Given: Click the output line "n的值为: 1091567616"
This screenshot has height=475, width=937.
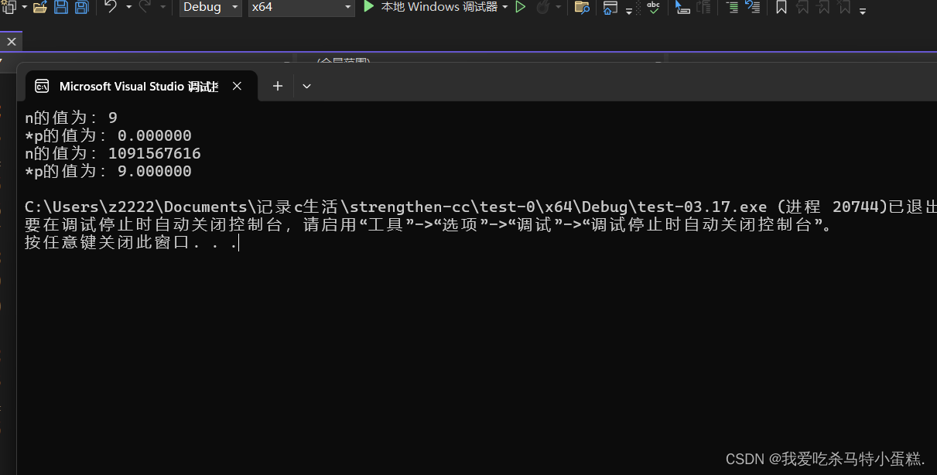Looking at the screenshot, I should point(113,153).
